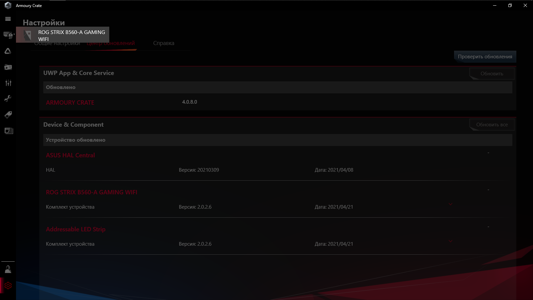Click Дата: 2021/04/08 text

tap(334, 170)
